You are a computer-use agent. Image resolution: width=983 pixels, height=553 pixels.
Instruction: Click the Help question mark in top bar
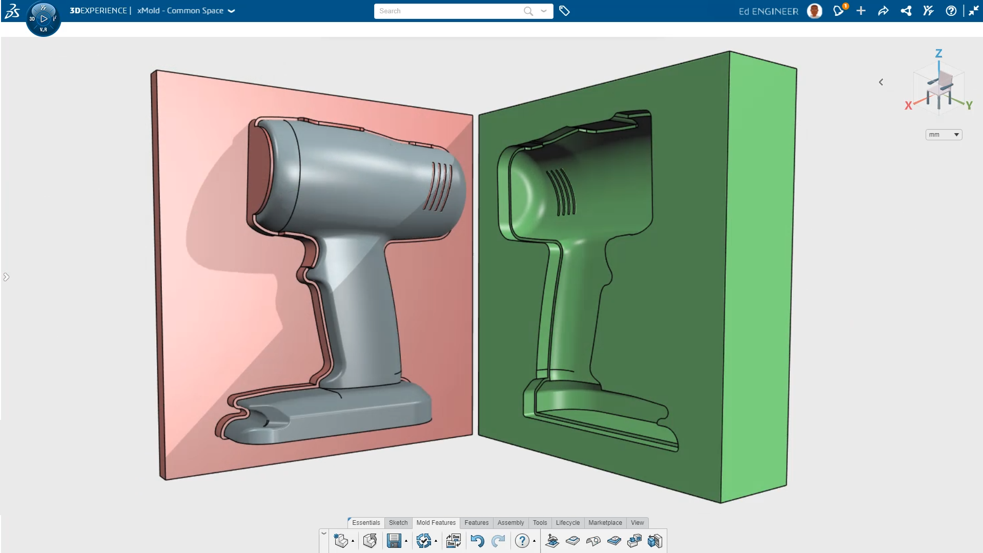[x=951, y=11]
